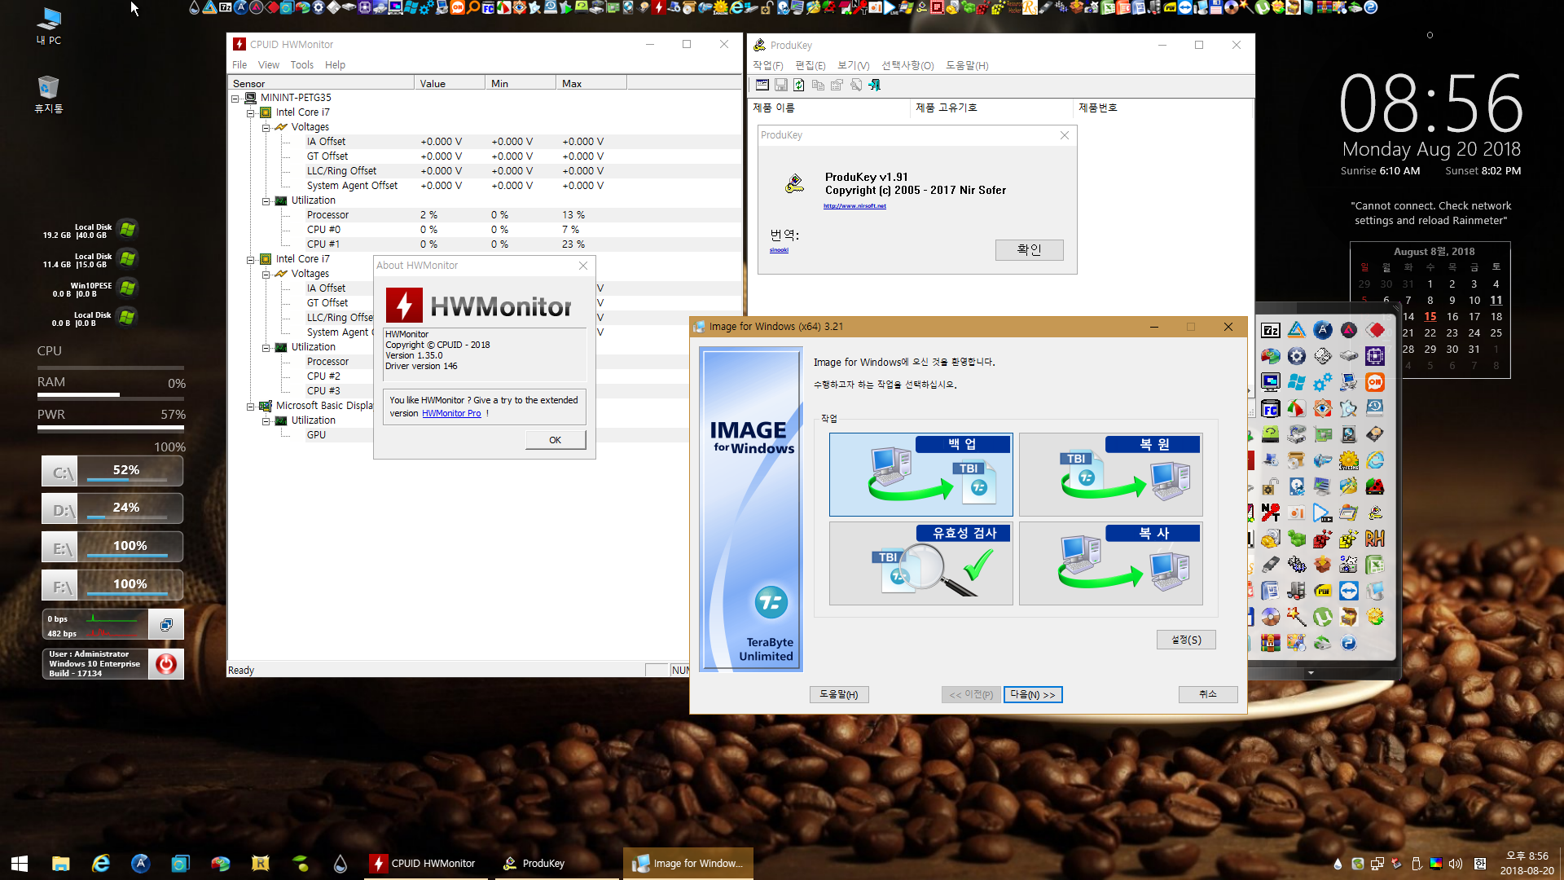Click 설정(S) in Image for Windows
This screenshot has width=1564, height=880.
[1186, 640]
